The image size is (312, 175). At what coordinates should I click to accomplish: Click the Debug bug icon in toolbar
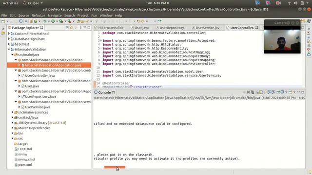45,21
